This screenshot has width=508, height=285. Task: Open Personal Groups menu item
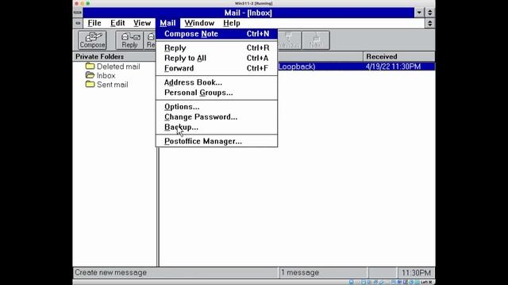(x=217, y=93)
